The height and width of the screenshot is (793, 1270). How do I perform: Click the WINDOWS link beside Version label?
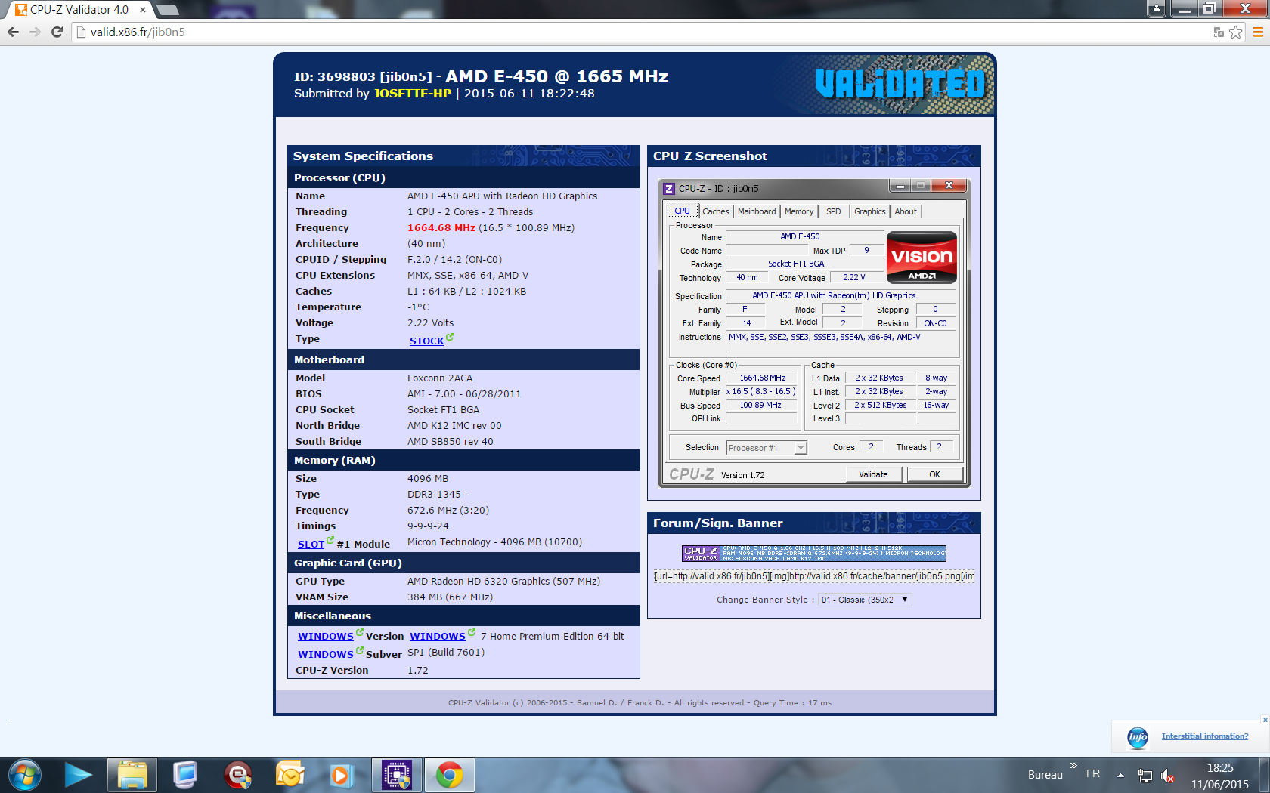(x=325, y=636)
